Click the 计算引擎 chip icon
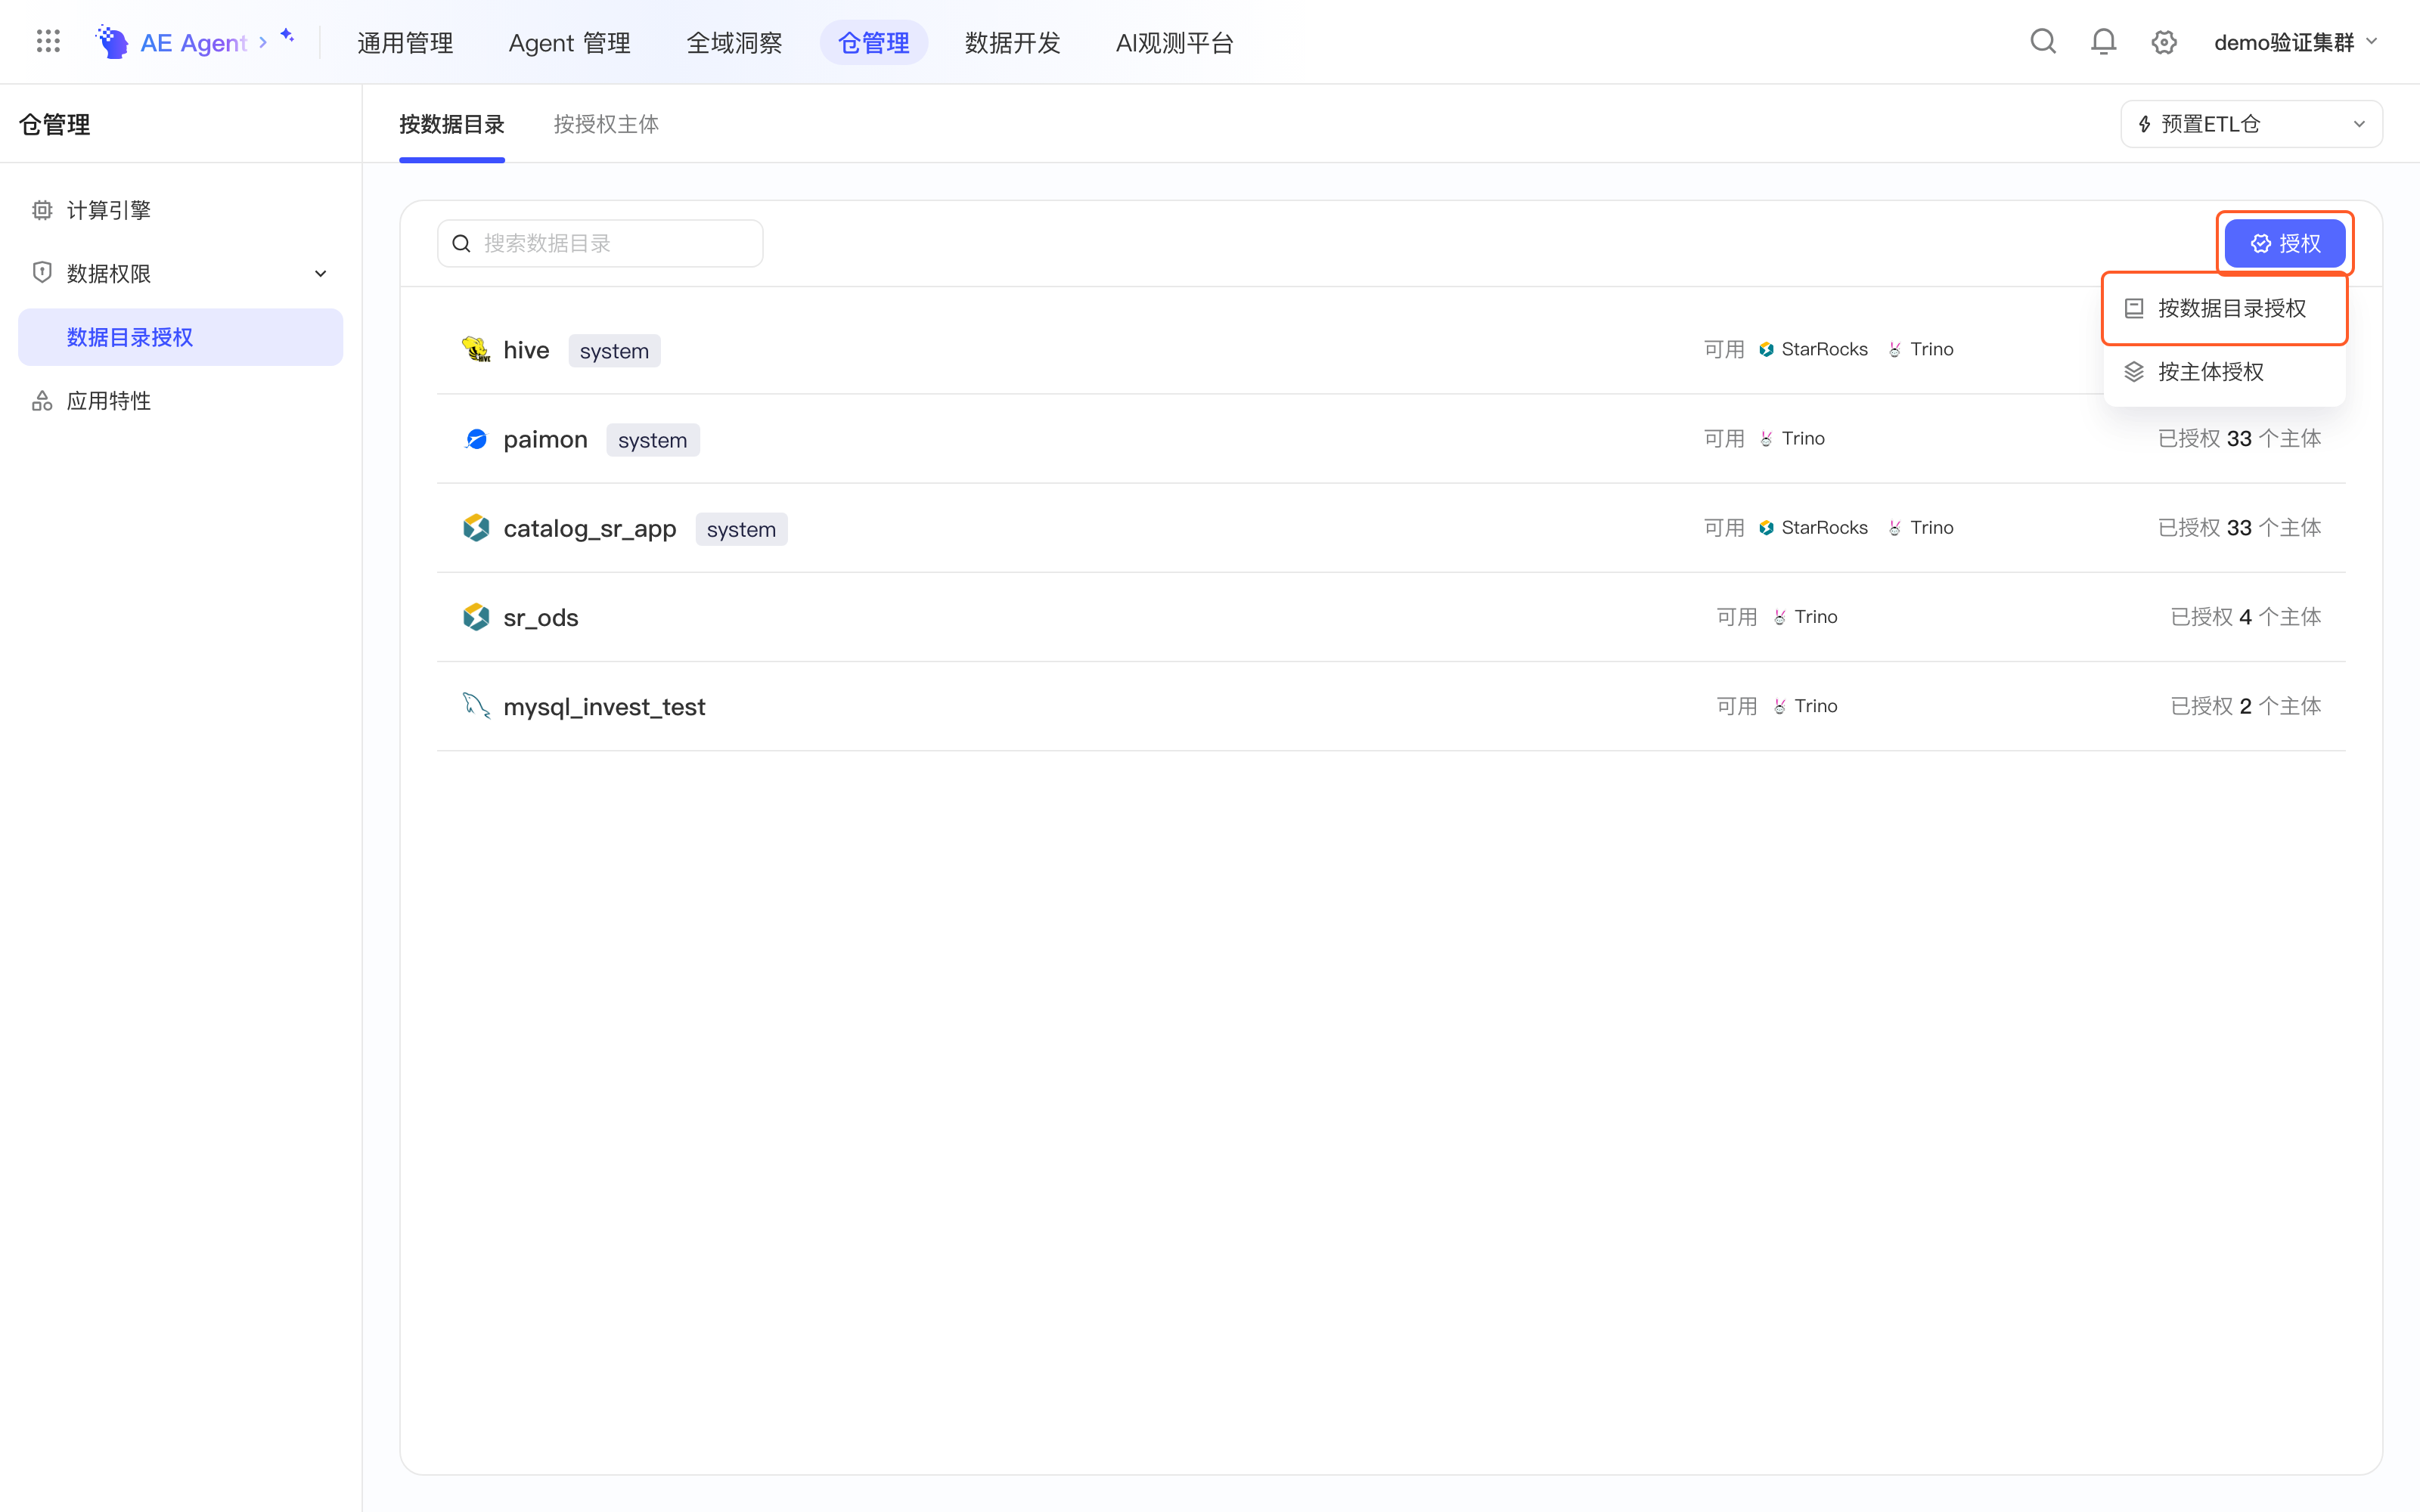The image size is (2420, 1512). 42,210
